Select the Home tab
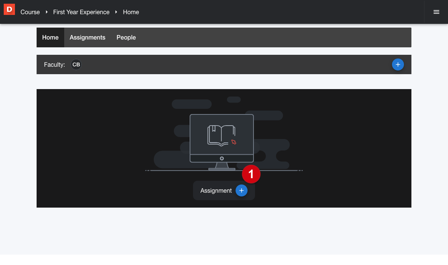The image size is (448, 265). pos(50,37)
